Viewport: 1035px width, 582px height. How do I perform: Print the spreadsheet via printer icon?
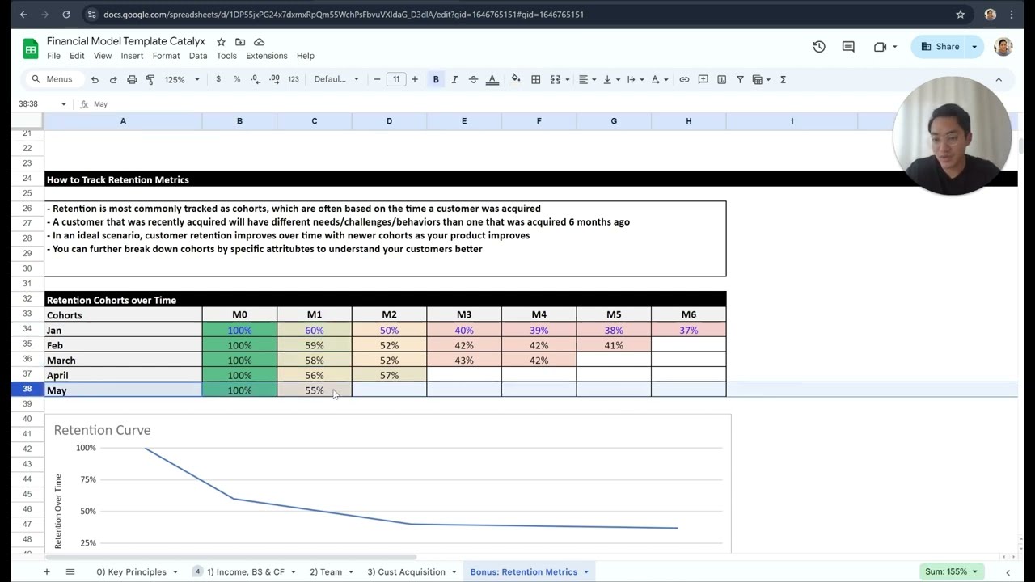coord(132,79)
